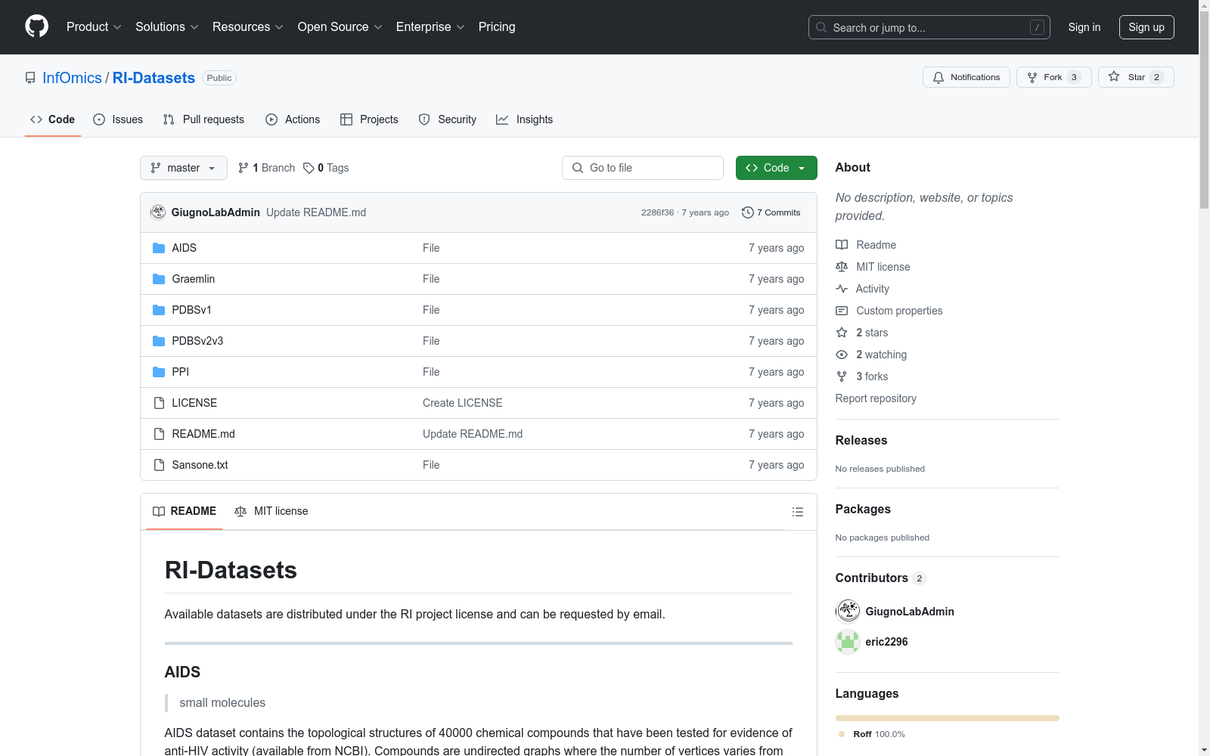Click the star icon beside 2 stars
Viewport: 1210px width, 756px height.
click(x=842, y=333)
